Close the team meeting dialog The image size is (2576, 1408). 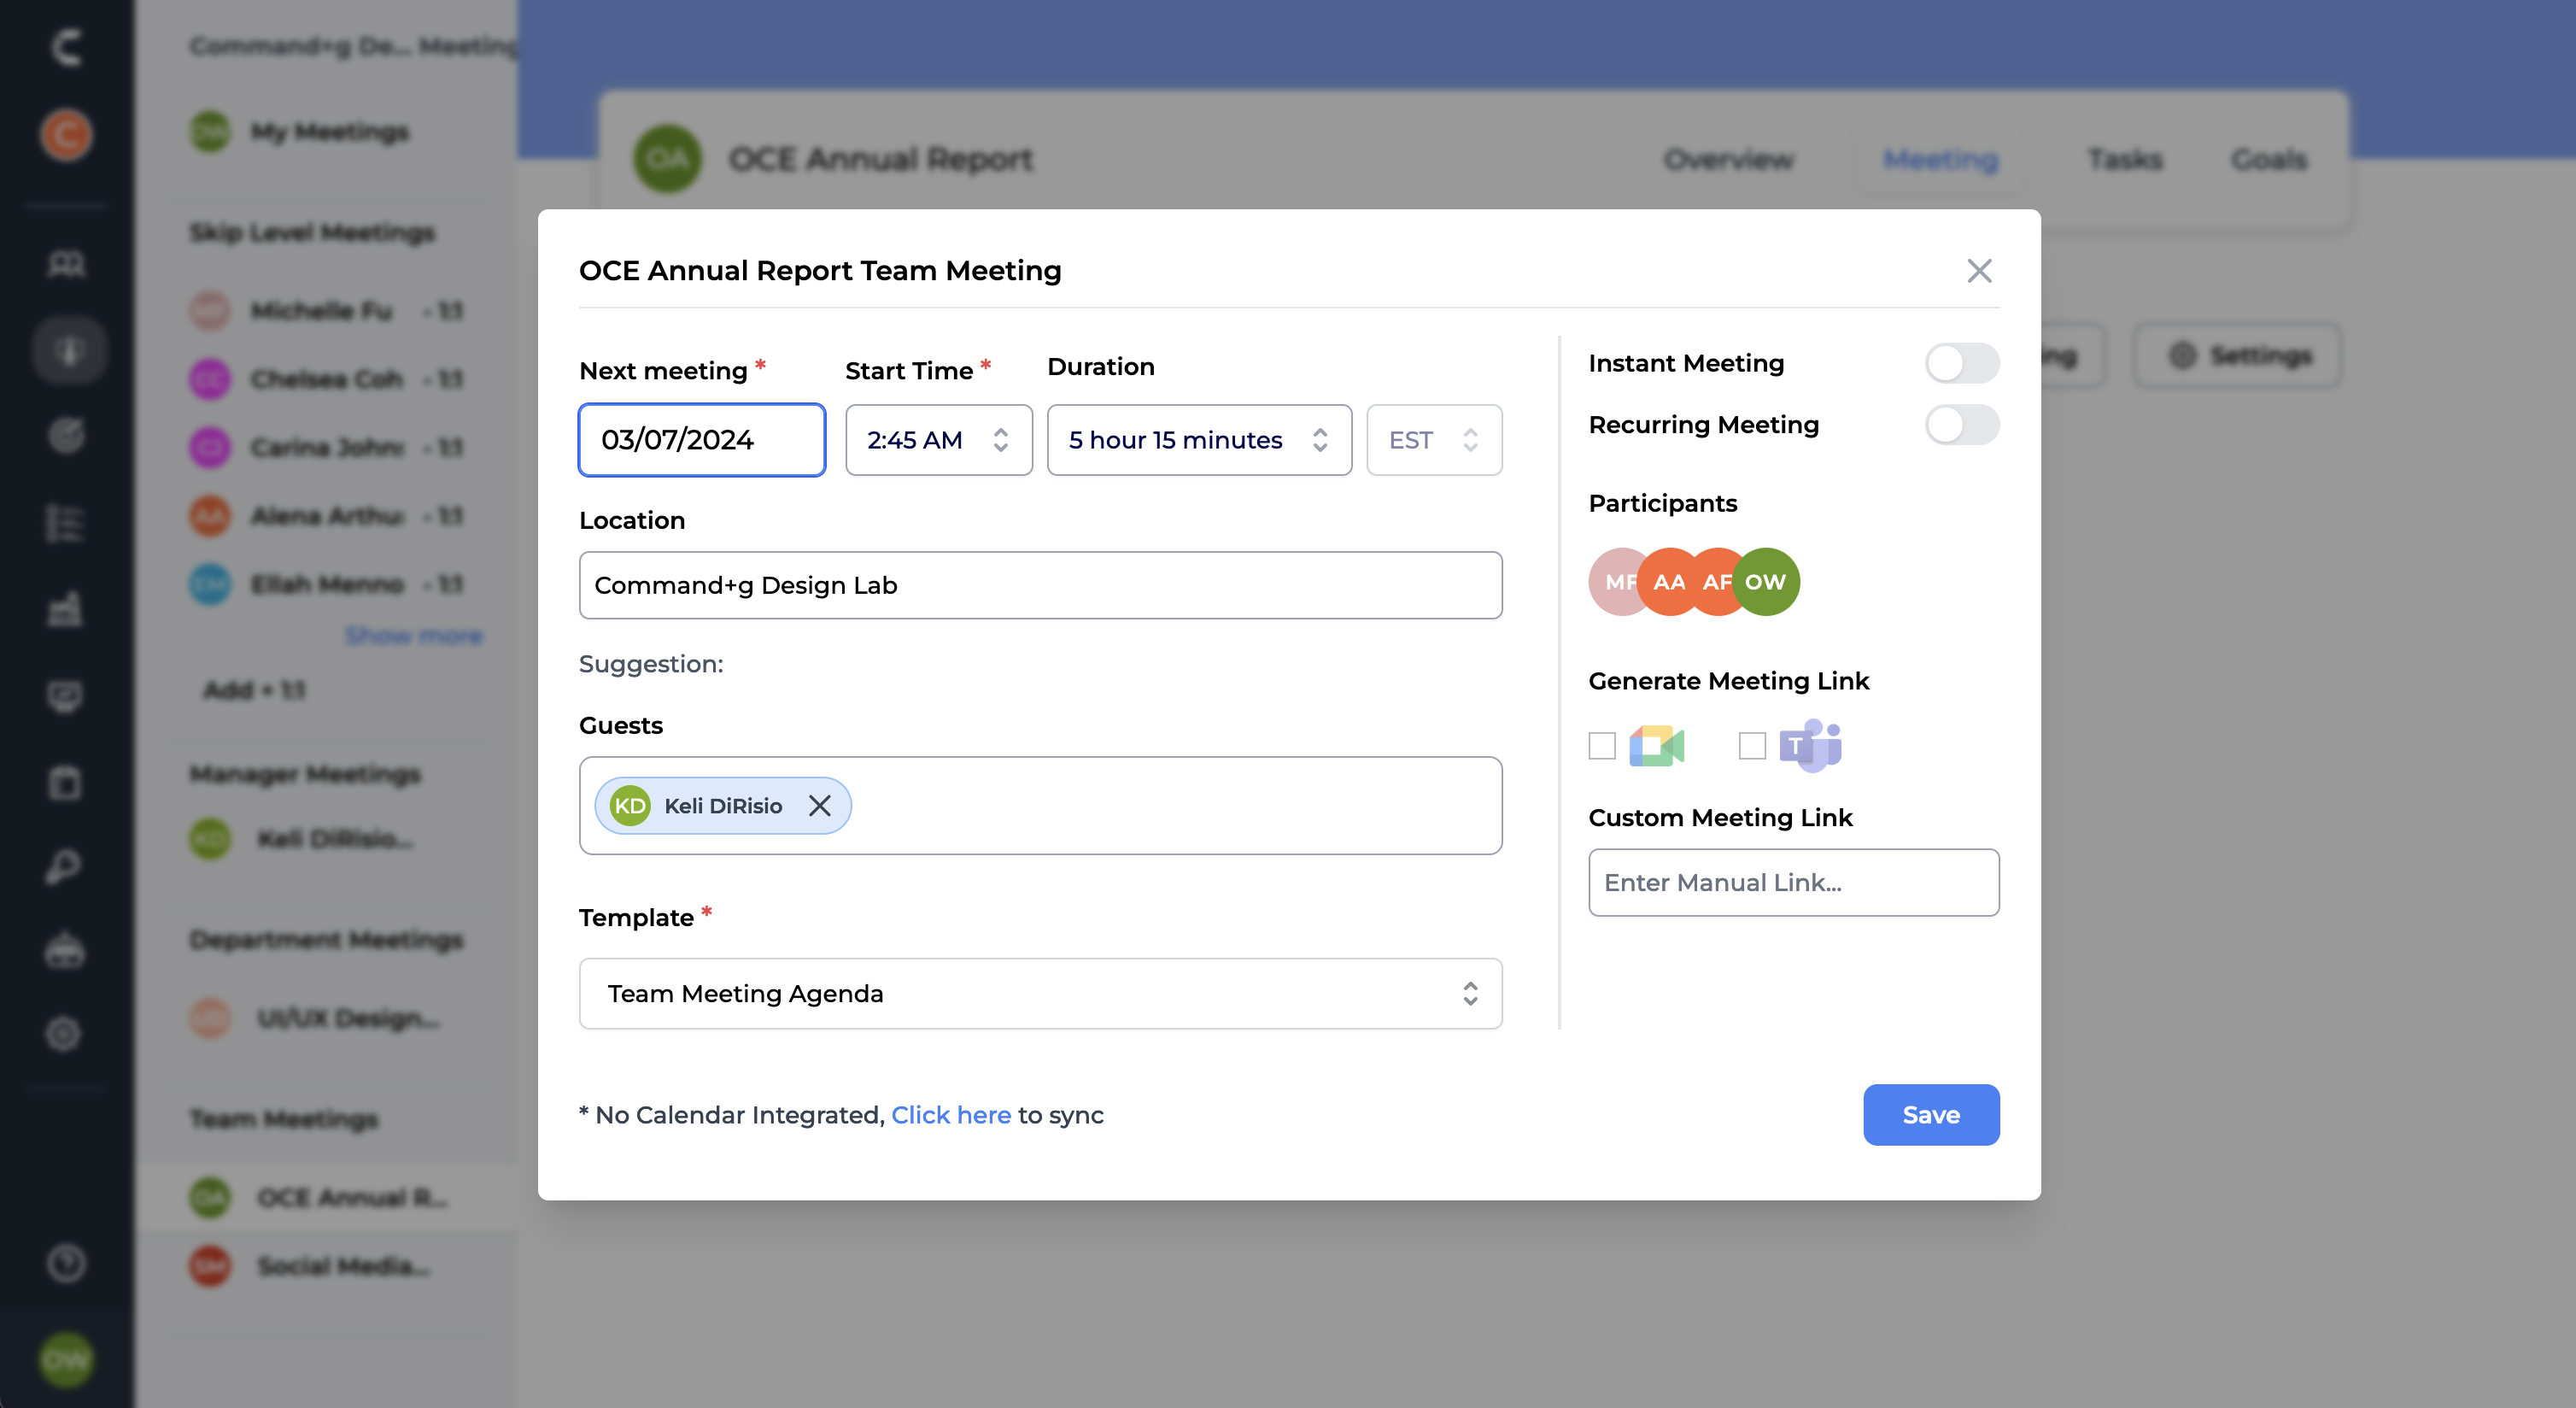pyautogui.click(x=1979, y=271)
